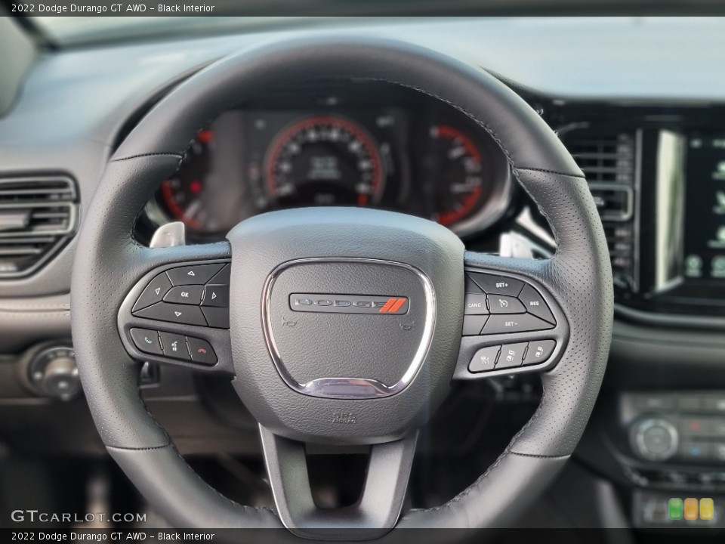Tap the CANC cruise cancel button
The image size is (725, 544).
pyautogui.click(x=476, y=304)
